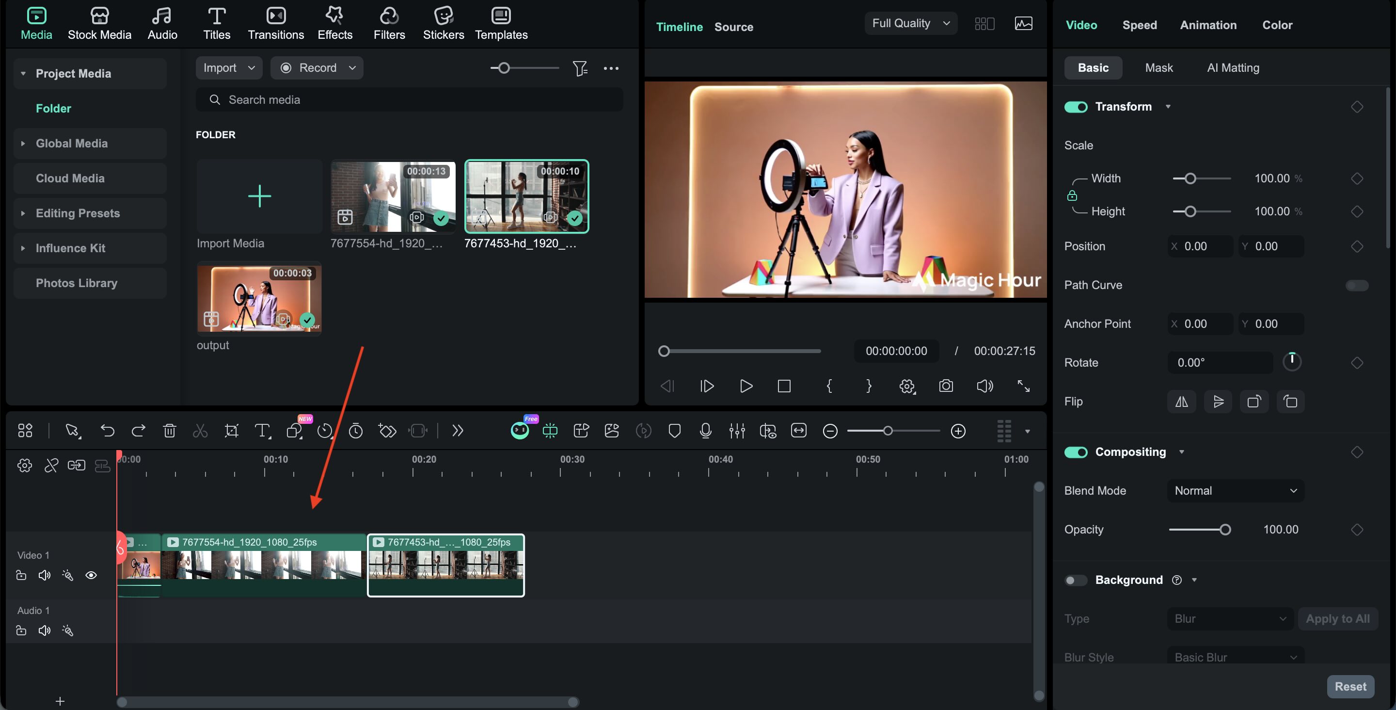The image size is (1396, 710).
Task: Open the Audio Mixer icon
Action: 736,430
